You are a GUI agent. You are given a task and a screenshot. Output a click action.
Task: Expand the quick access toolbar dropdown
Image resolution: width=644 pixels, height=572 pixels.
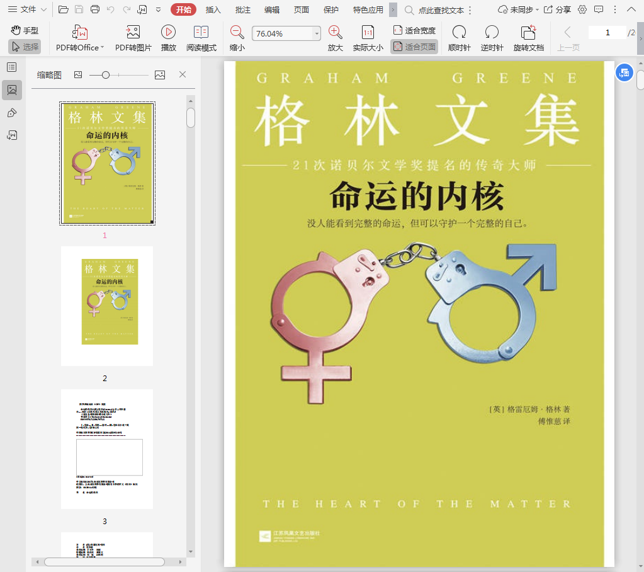pos(158,9)
